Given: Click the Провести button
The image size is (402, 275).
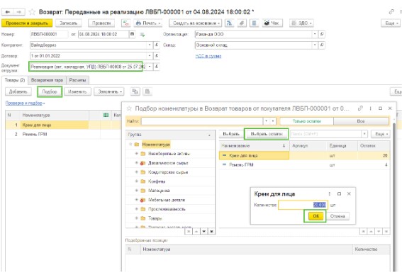Looking at the screenshot, I should point(101,23).
